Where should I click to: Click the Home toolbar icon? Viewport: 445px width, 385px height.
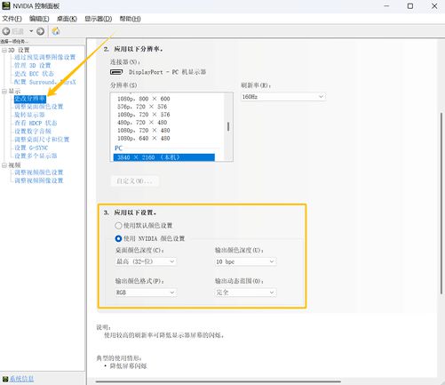tap(56, 31)
